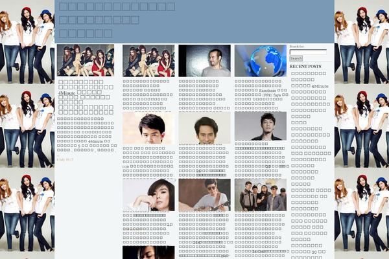
Task: Open the thumbnail of the man in sunglasses playing guitar
Action: [205, 195]
